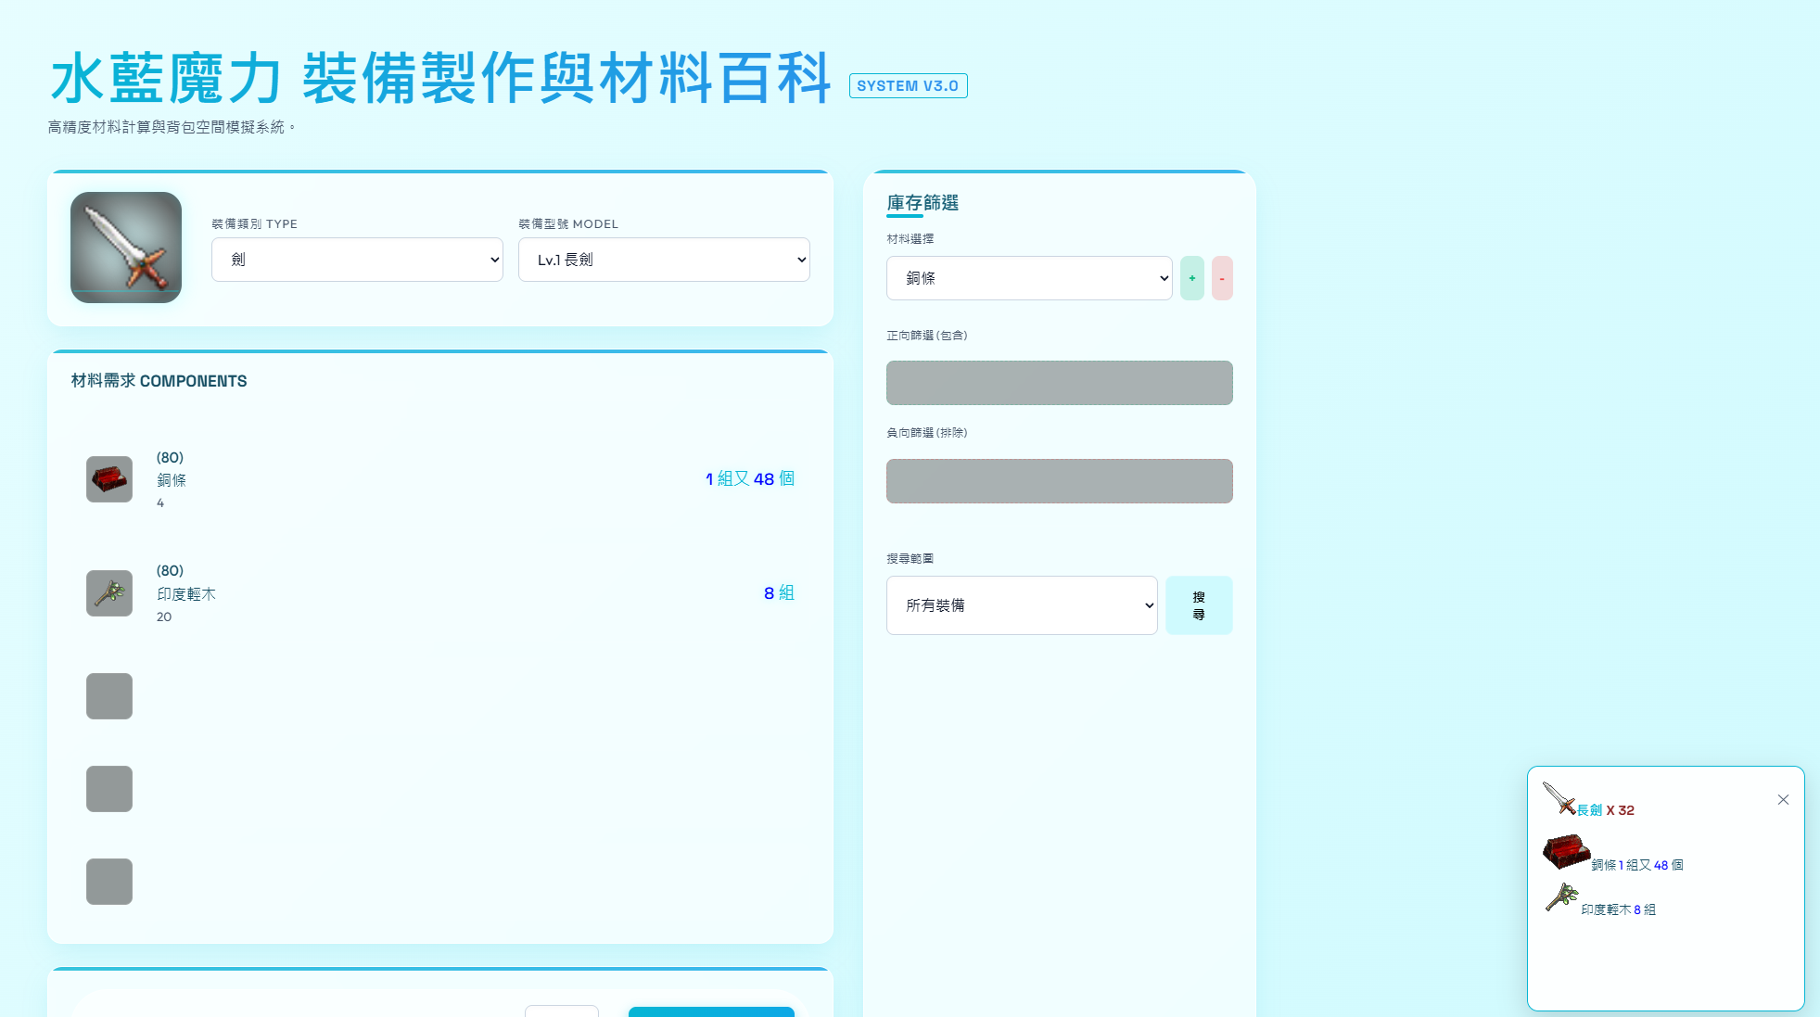Add material with the green plus button

(1192, 278)
